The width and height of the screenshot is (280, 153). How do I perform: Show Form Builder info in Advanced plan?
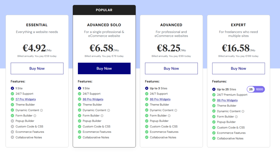click(x=169, y=116)
